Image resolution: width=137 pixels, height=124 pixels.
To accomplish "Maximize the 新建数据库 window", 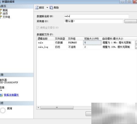I will 129,2.
